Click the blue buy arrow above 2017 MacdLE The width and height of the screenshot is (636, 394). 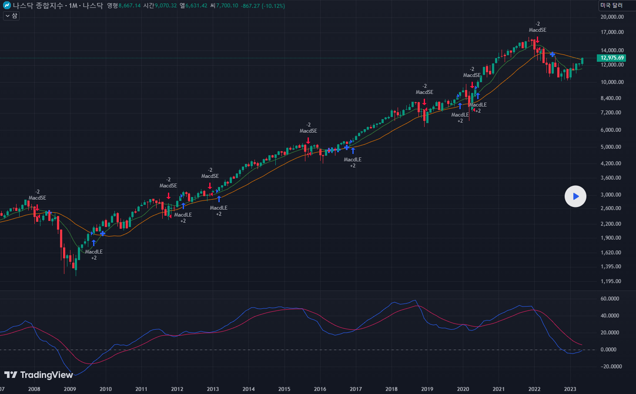(353, 151)
